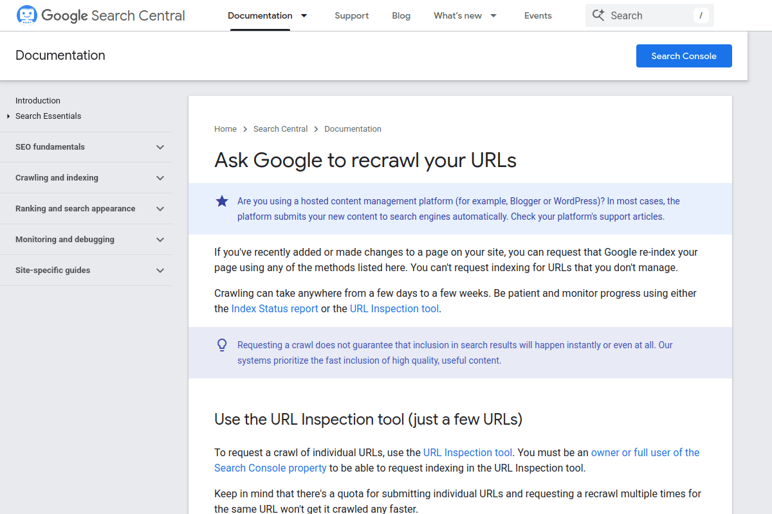Click the search sparkle magnifier icon
772x514 pixels.
[x=598, y=15]
